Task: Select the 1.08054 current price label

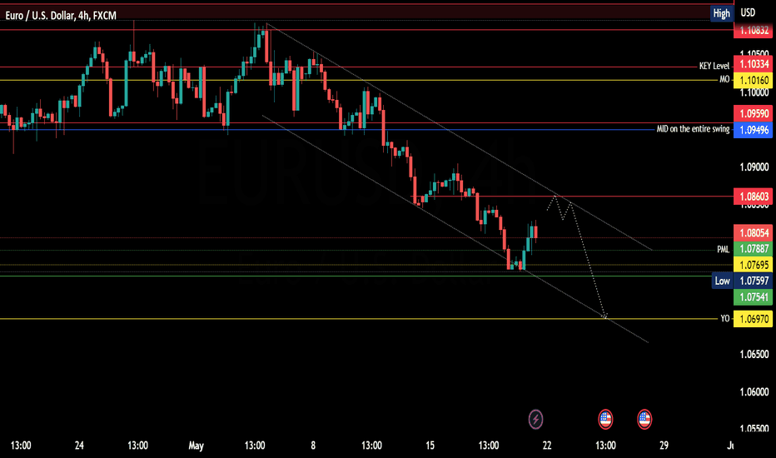Action: [x=753, y=232]
